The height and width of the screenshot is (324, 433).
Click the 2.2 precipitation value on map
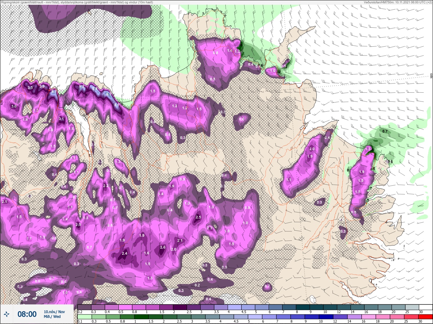[106, 186]
